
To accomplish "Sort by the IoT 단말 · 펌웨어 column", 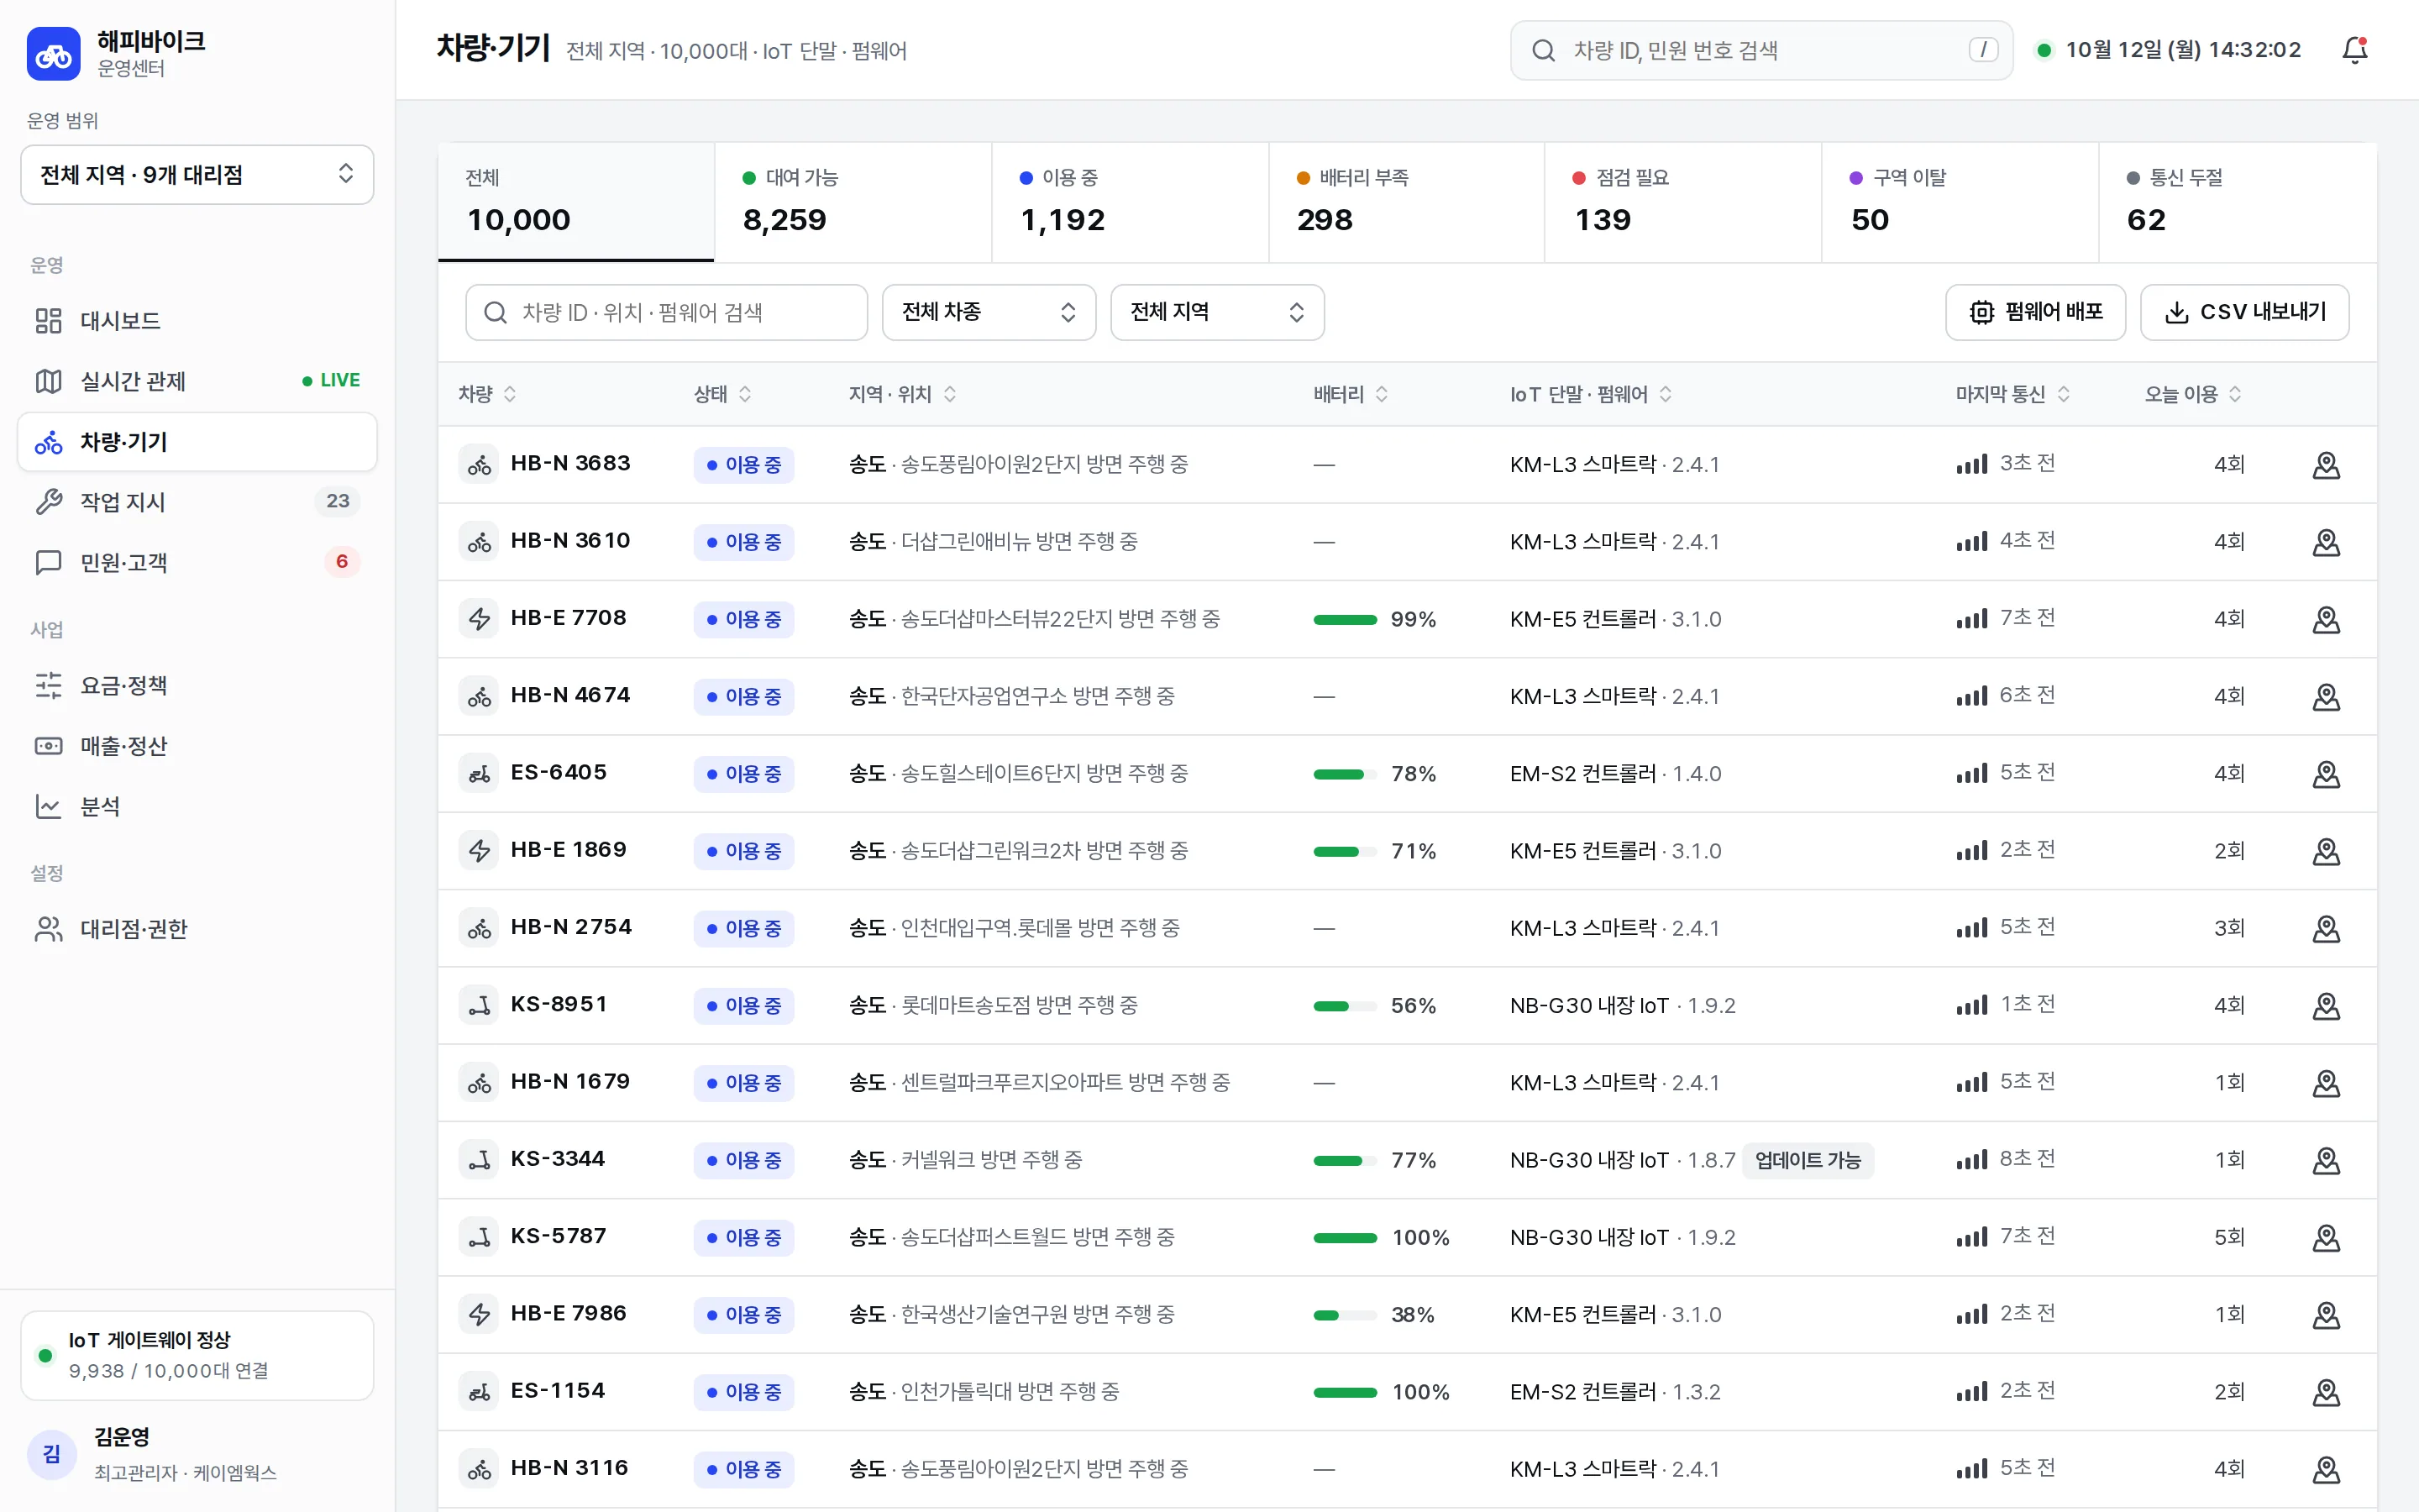I will (1590, 394).
